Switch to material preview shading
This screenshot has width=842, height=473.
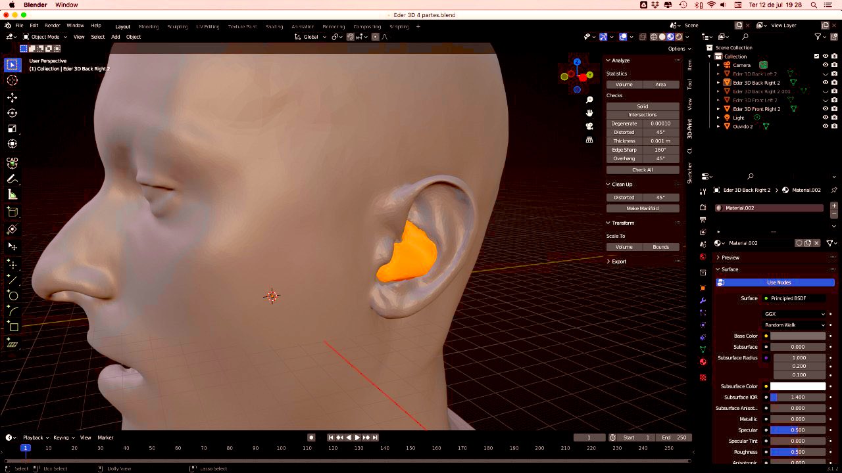click(671, 37)
